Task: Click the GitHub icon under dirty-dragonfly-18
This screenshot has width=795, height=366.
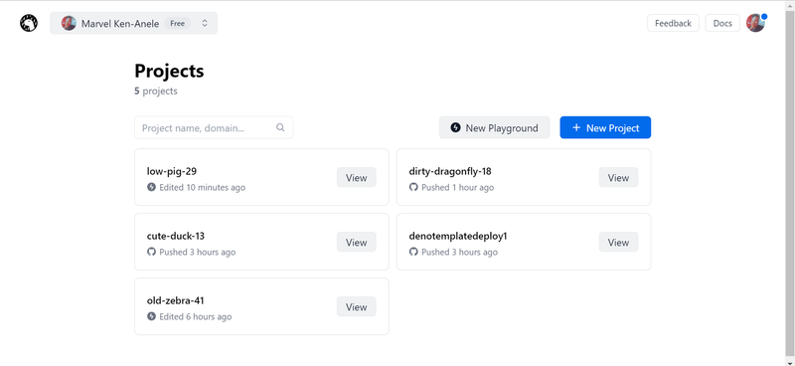Action: point(413,187)
